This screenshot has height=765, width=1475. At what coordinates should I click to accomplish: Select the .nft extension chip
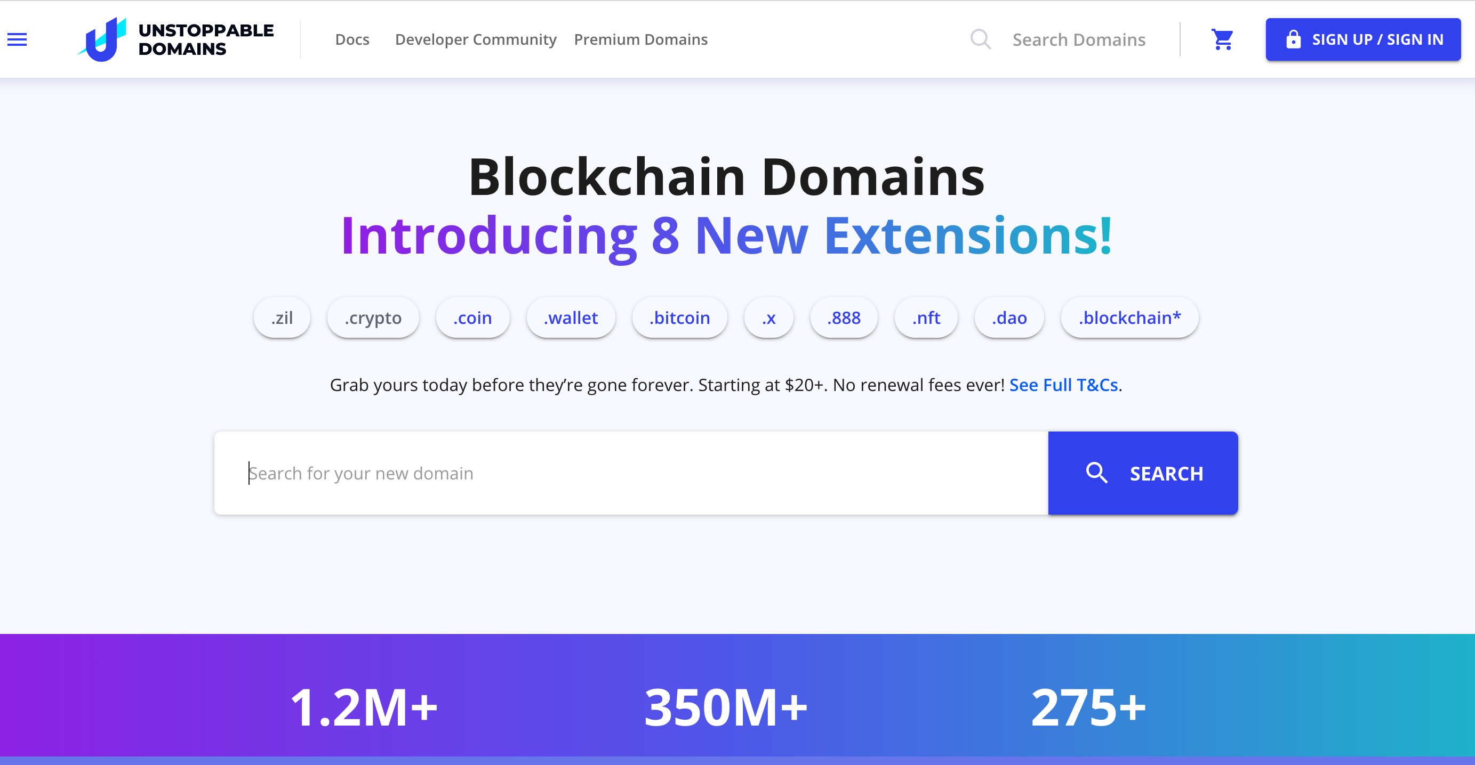tap(926, 318)
